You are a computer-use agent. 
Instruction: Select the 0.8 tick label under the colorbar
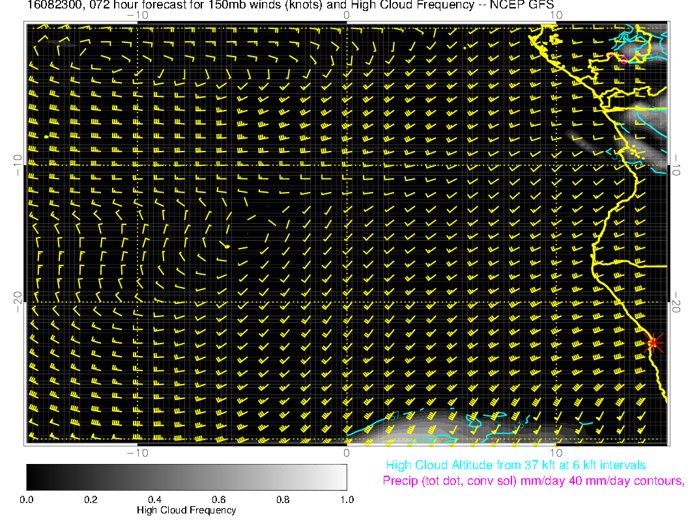(x=282, y=499)
